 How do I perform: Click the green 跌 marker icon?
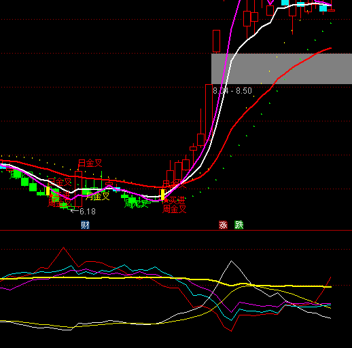point(239,225)
